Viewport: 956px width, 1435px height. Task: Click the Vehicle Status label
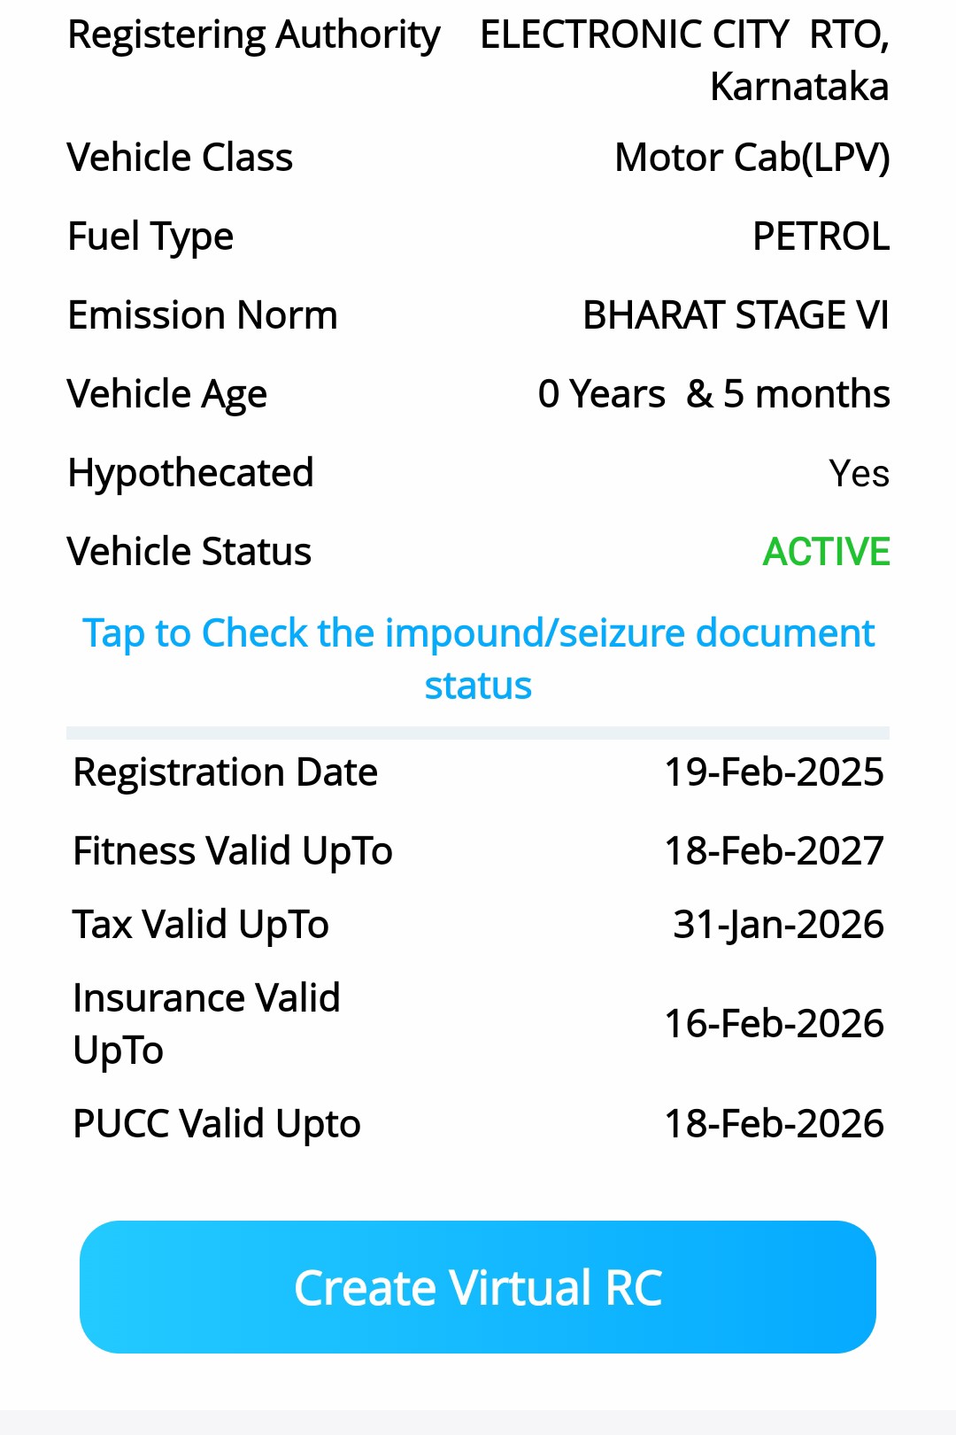pyautogui.click(x=189, y=552)
